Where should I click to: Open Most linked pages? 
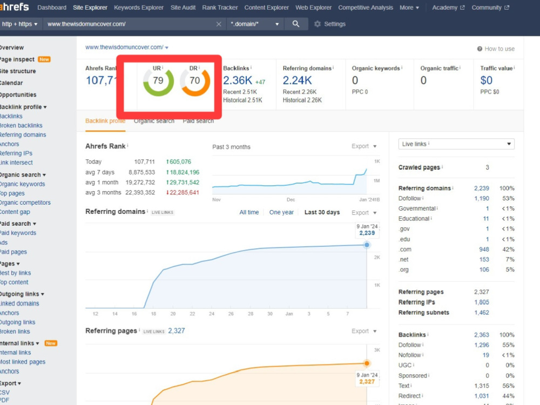[x=22, y=362]
